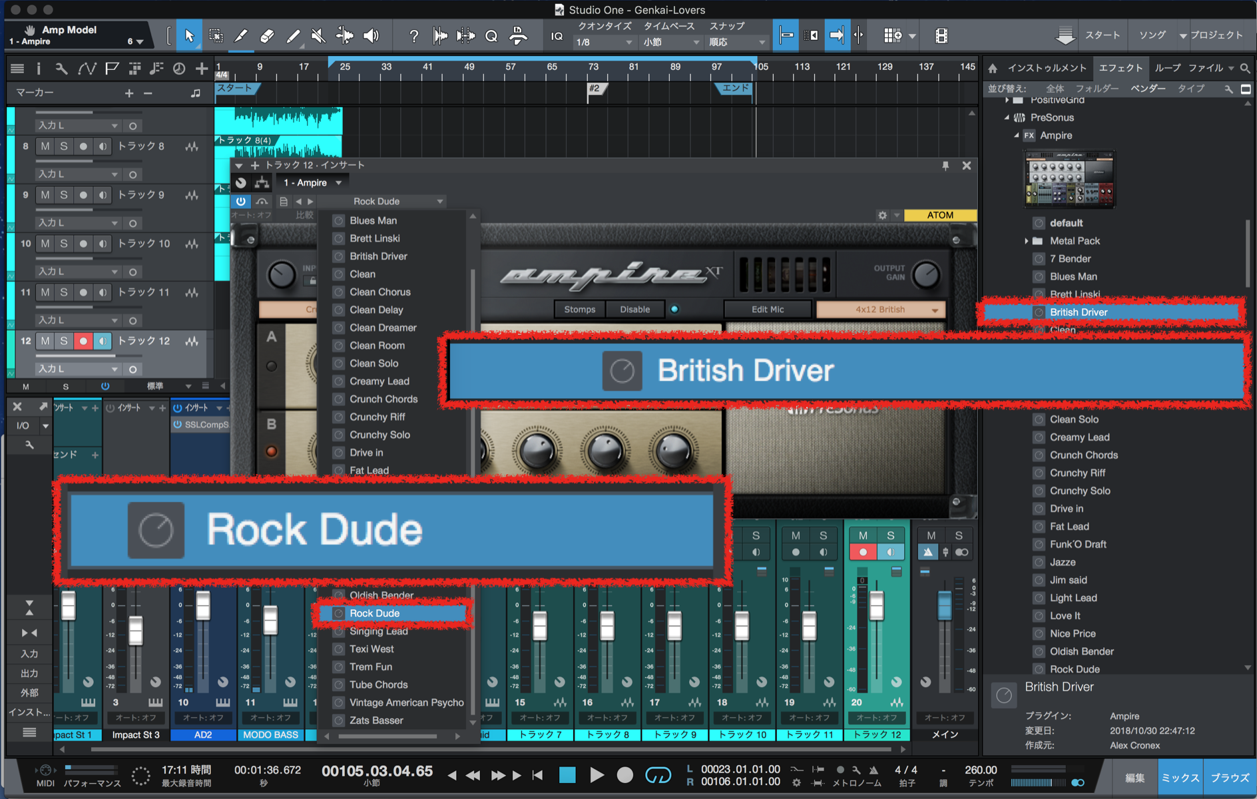Click the main channel fader

tap(944, 605)
